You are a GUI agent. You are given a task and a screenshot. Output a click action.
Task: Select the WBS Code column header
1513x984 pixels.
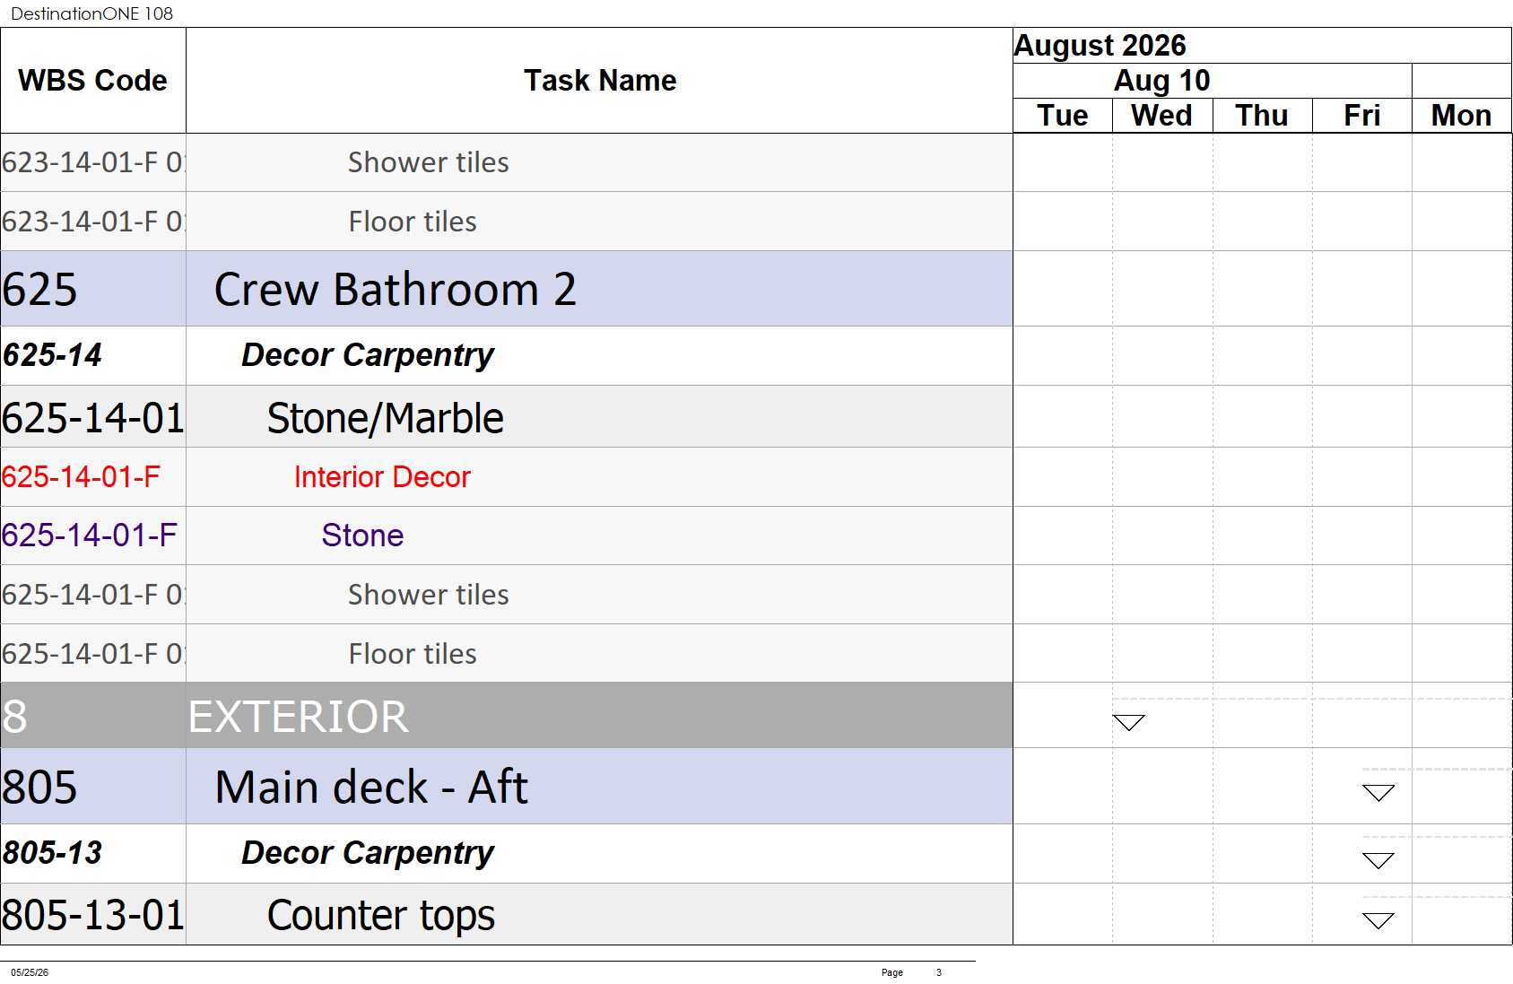93,81
